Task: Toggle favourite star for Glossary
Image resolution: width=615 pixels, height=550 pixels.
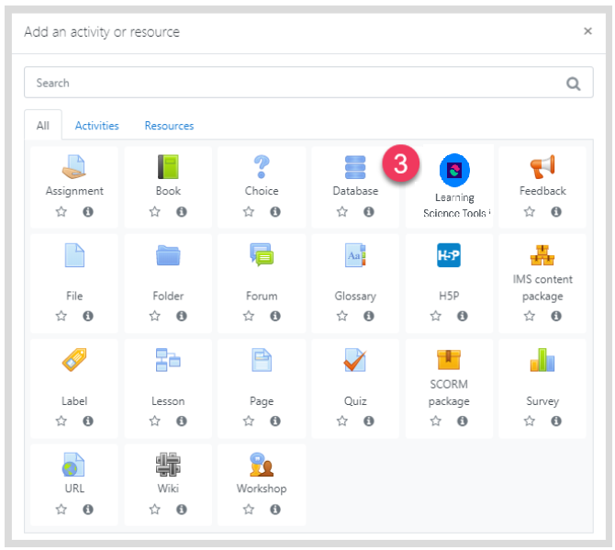Action: (342, 316)
